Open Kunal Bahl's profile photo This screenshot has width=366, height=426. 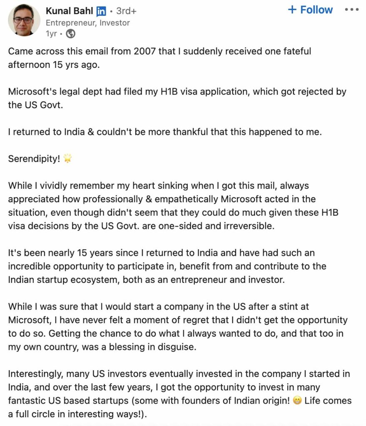pyautogui.click(x=24, y=20)
